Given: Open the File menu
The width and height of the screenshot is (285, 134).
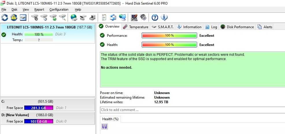Looking at the screenshot, I should [4, 9].
